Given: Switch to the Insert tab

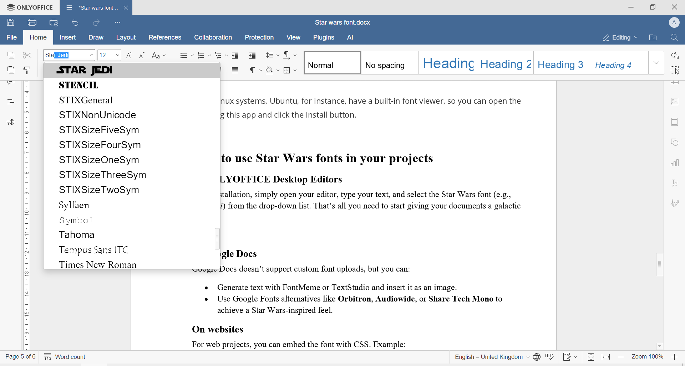Looking at the screenshot, I should [x=68, y=37].
